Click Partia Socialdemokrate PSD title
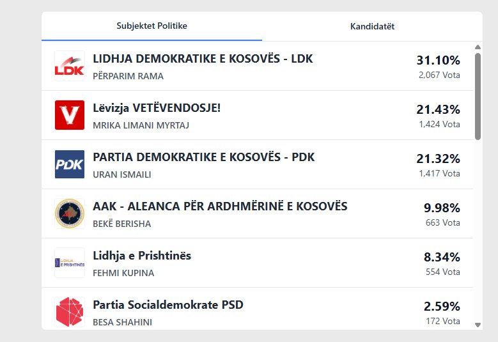This screenshot has width=498, height=342. pyautogui.click(x=168, y=305)
